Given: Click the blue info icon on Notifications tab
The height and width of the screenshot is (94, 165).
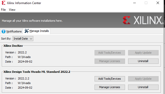Looking at the screenshot, I should tap(4, 31).
